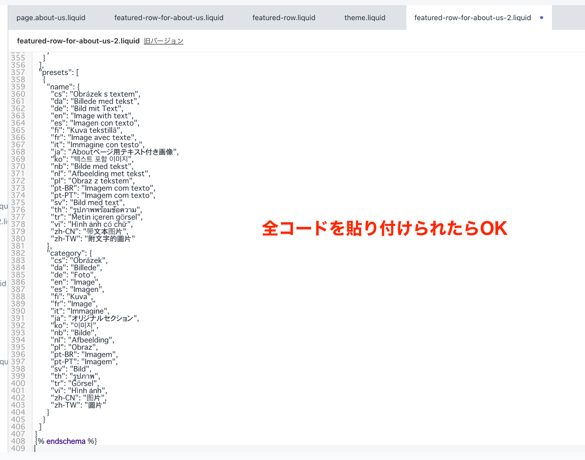Open the featured-row-for-about-us.liquid tab
This screenshot has width=585, height=460.
click(x=169, y=18)
